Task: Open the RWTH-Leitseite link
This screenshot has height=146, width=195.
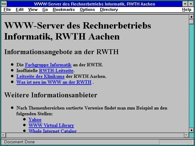Action: 56,71
